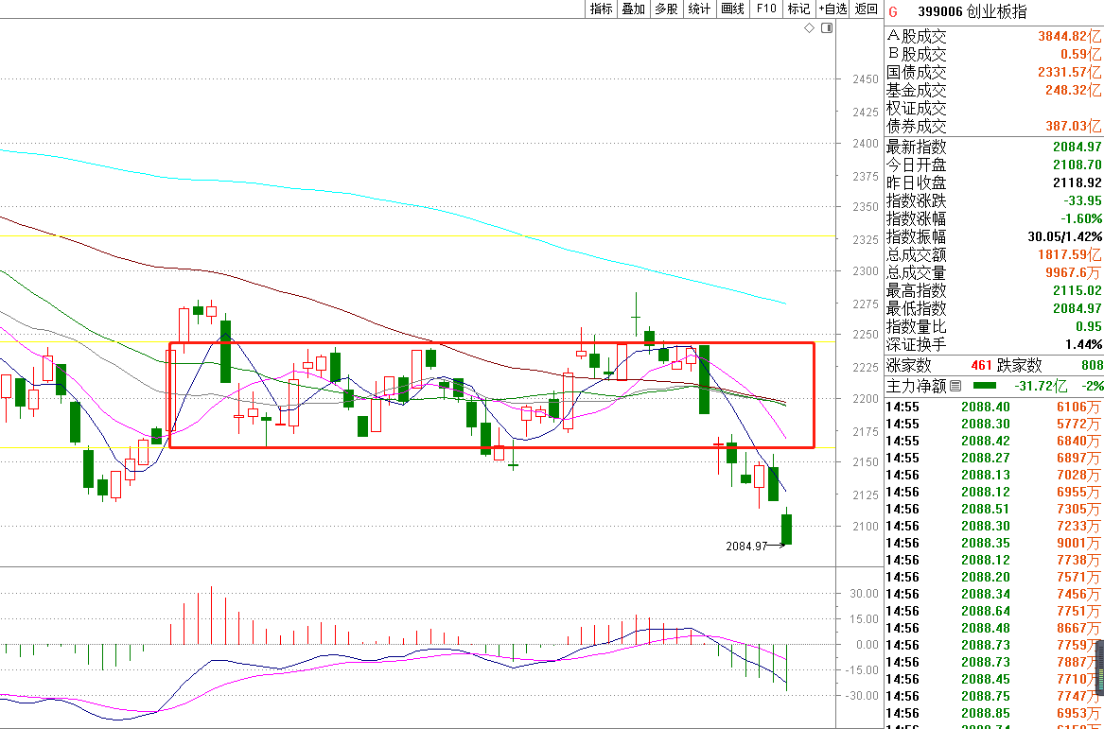Viewport: 1104px width, 729px height.
Task: Open the 指标 indicators menu
Action: click(601, 9)
